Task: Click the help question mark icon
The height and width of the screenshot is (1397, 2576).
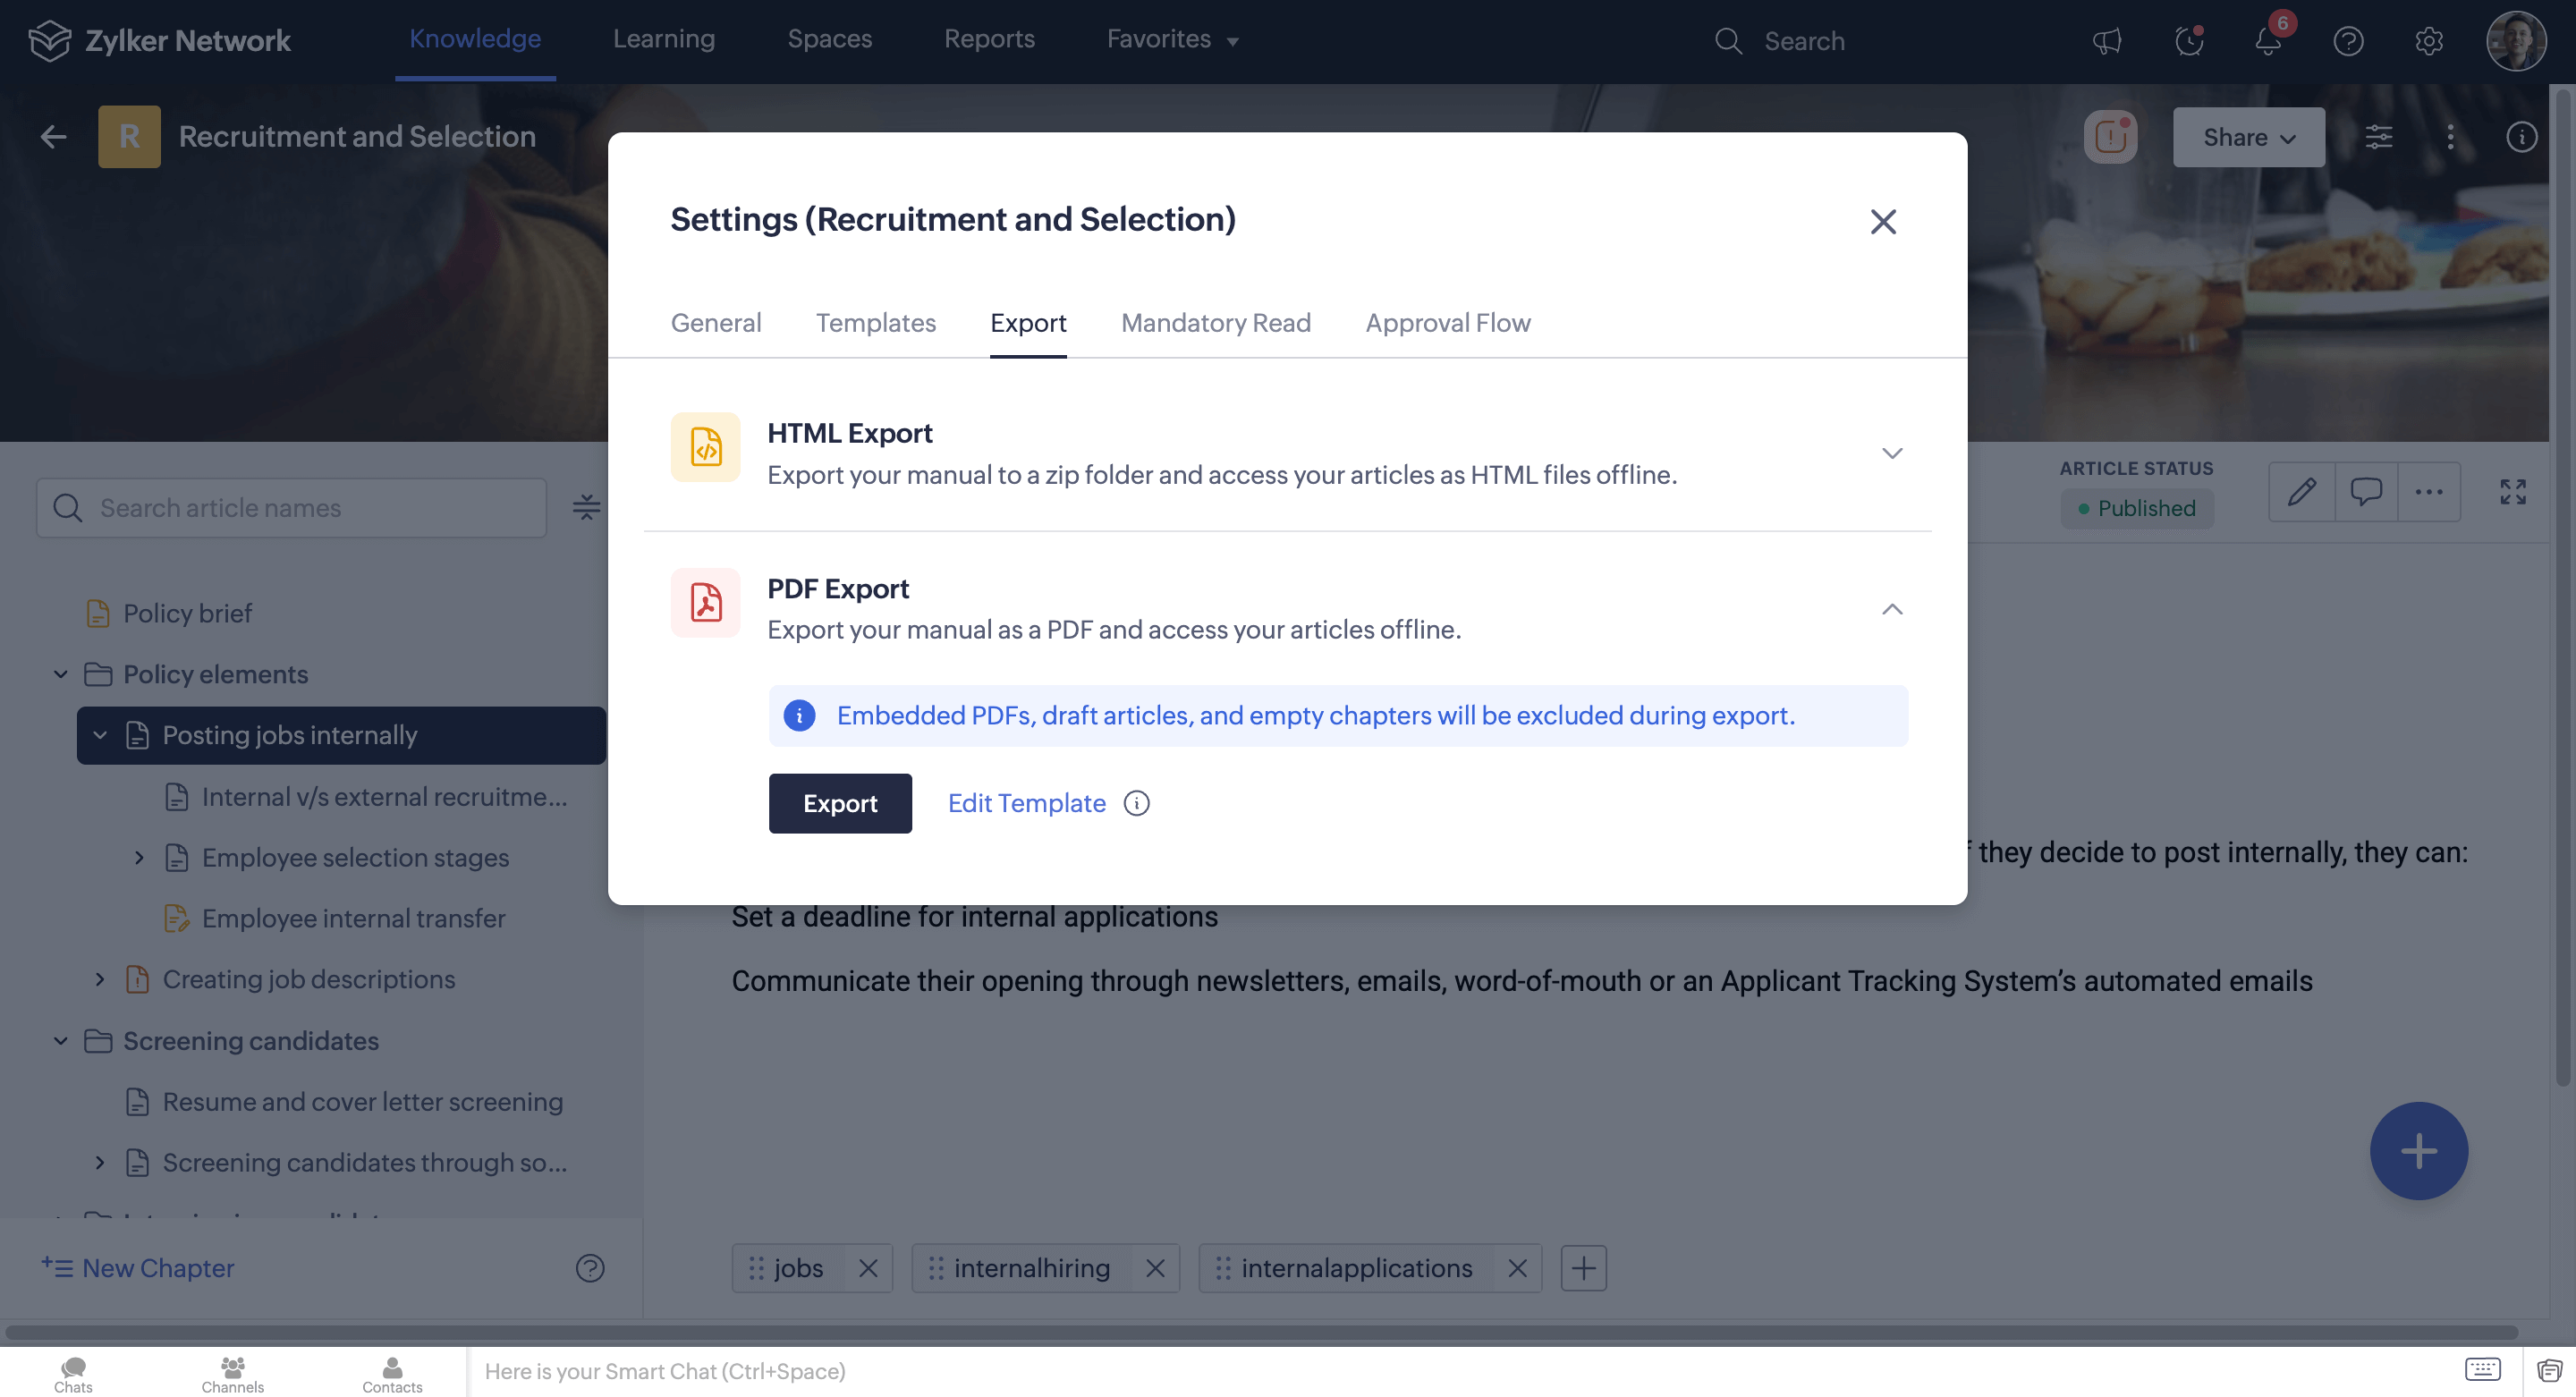Action: (x=2348, y=41)
